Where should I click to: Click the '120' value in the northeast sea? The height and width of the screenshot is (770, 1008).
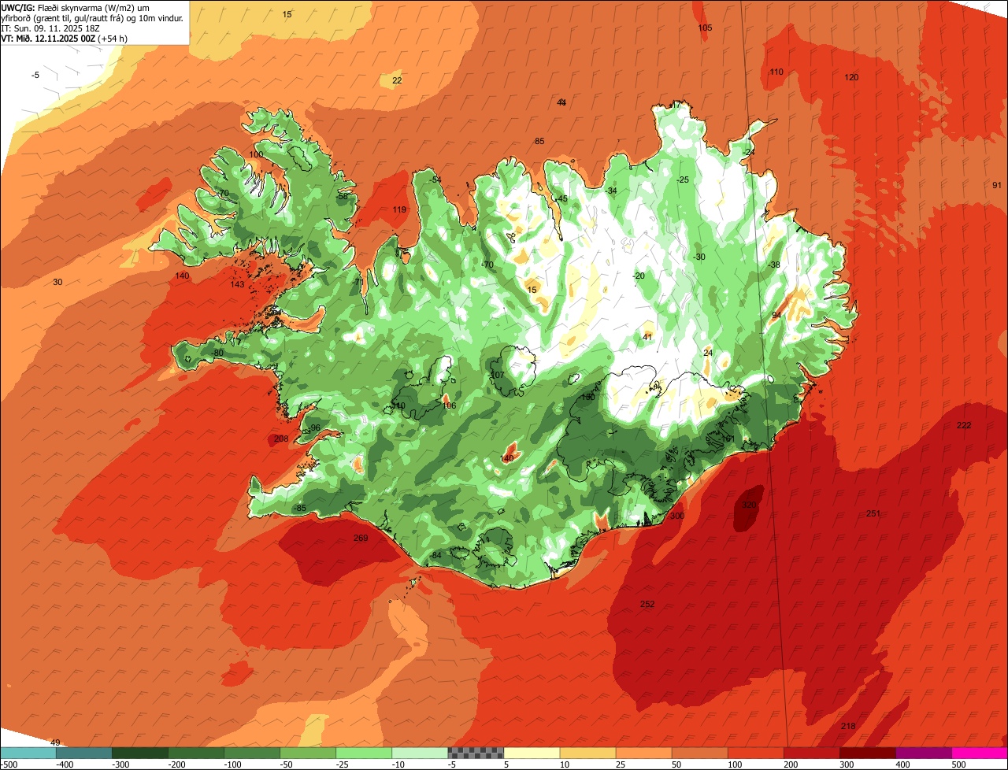click(x=851, y=78)
